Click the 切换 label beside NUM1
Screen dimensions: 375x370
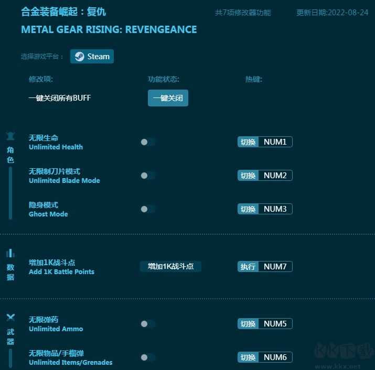[x=248, y=142]
